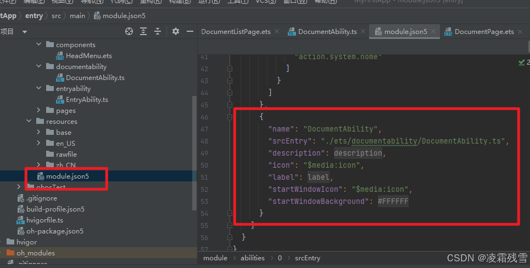Click the folded label value on line 51

319,177
